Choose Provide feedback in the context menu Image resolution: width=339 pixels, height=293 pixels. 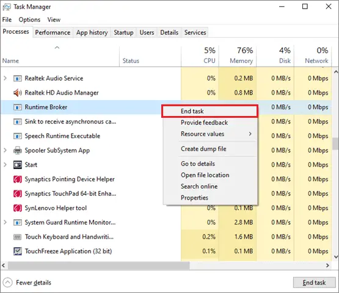[x=210, y=123]
